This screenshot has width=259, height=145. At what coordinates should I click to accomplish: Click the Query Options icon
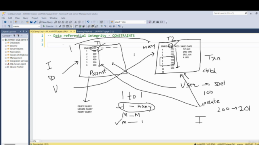68,26
